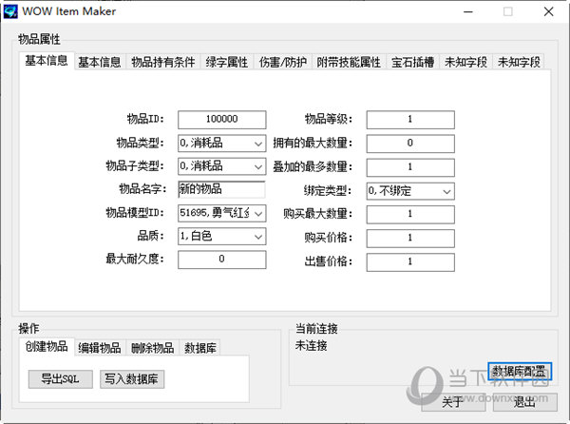Open the 品质 dropdown
Image resolution: width=570 pixels, height=424 pixels.
point(221,237)
